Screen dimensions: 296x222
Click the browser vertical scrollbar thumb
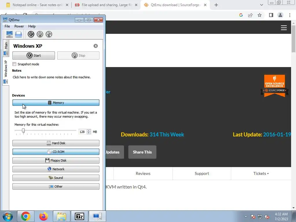click(294, 39)
